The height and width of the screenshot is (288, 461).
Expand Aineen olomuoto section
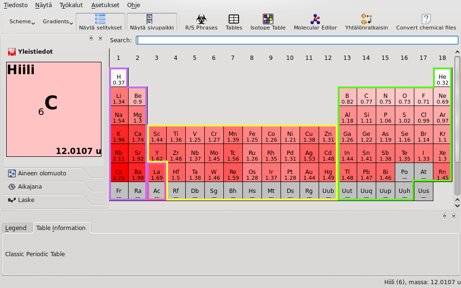point(42,173)
